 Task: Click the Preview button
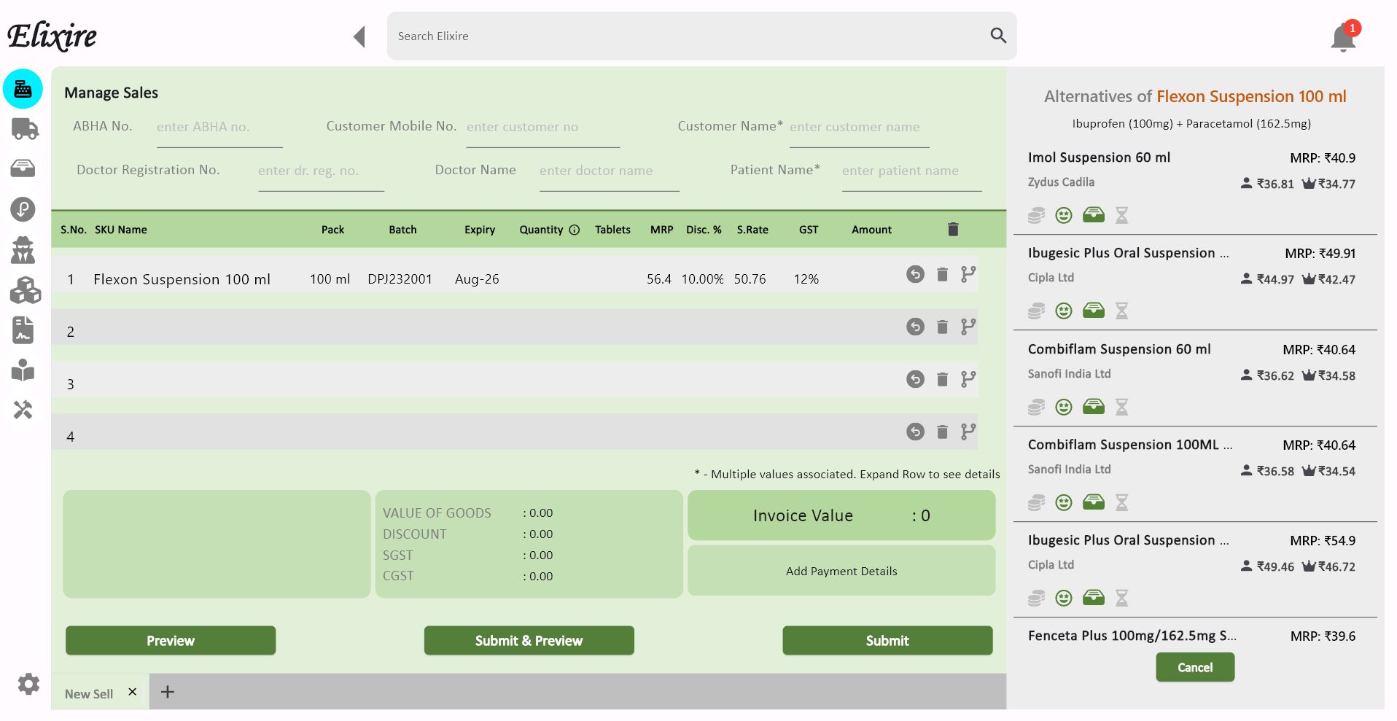(x=171, y=640)
